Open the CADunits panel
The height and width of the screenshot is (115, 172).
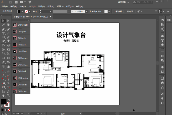(21, 38)
